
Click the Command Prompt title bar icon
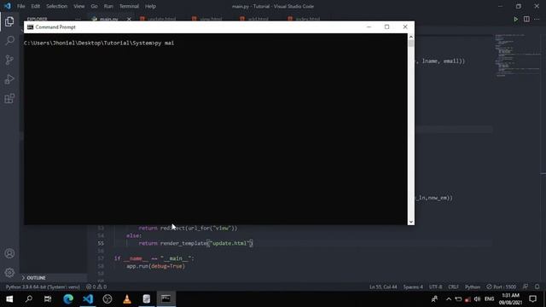click(x=31, y=27)
